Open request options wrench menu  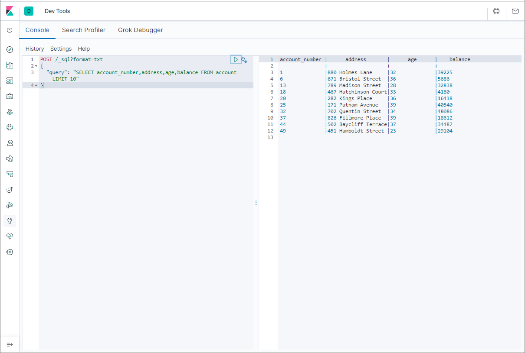(244, 60)
